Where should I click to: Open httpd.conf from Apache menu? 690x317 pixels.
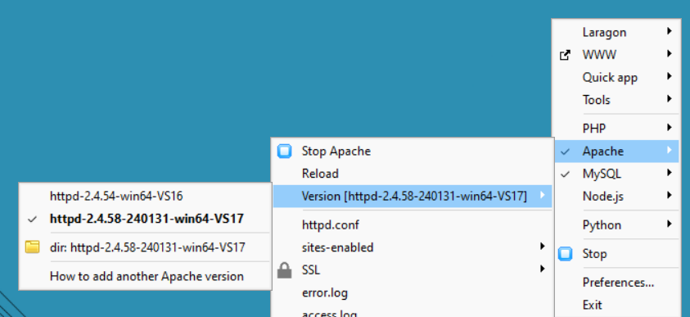[413, 225]
